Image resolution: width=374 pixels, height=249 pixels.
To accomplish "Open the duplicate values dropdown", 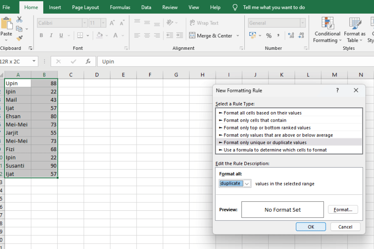I will point(248,183).
